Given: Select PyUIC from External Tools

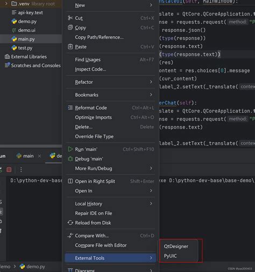Looking at the screenshot, I should [170, 256].
